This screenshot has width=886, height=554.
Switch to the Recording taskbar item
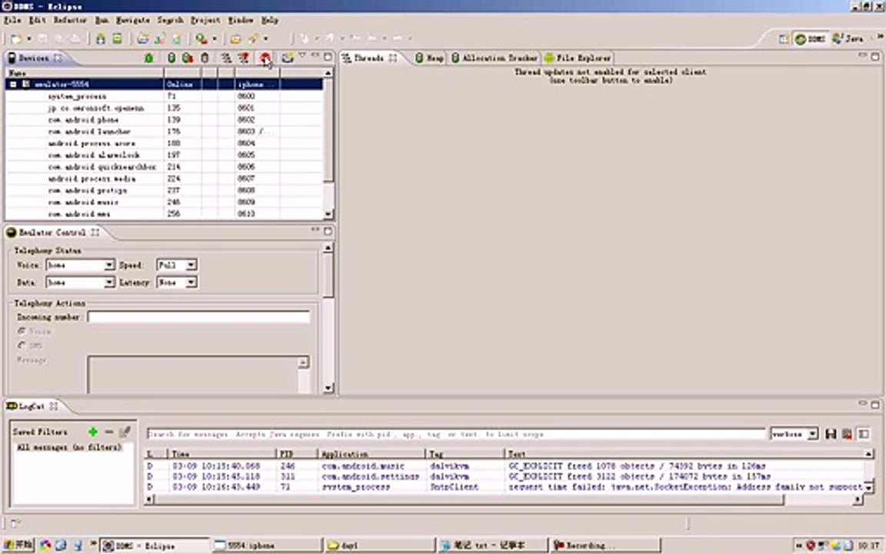tap(605, 546)
